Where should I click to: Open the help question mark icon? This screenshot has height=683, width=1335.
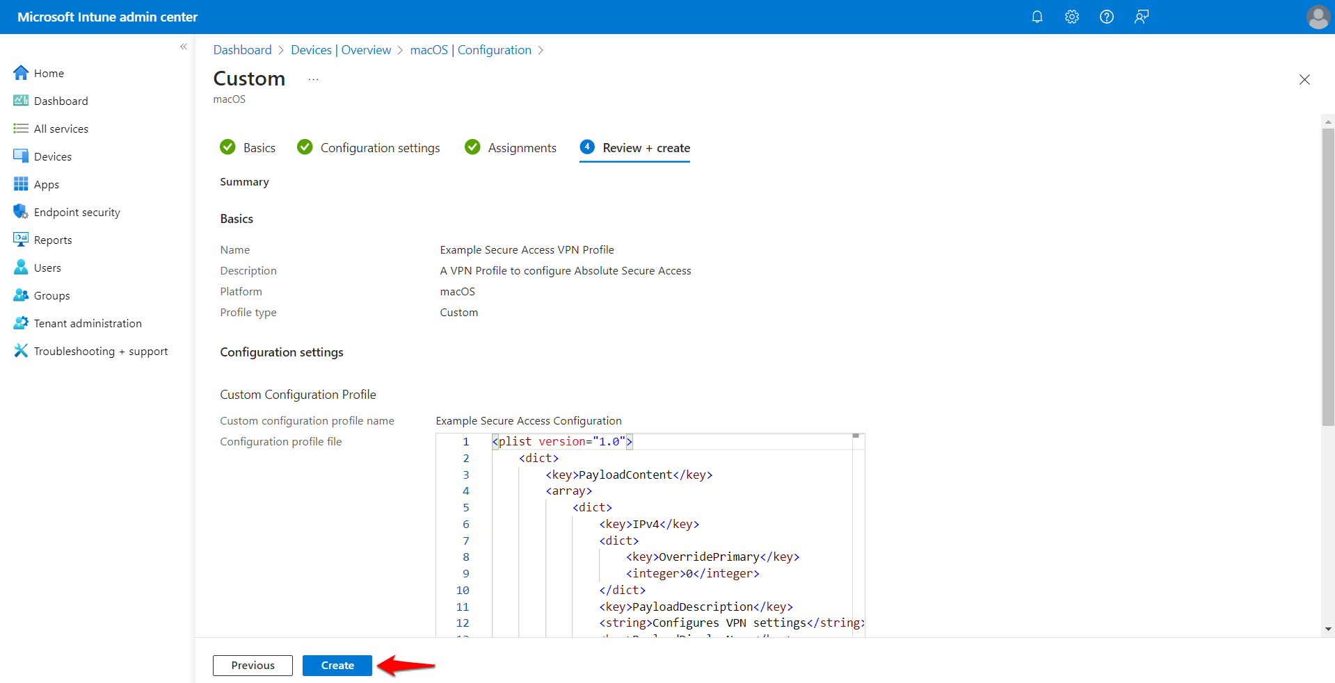click(x=1106, y=17)
